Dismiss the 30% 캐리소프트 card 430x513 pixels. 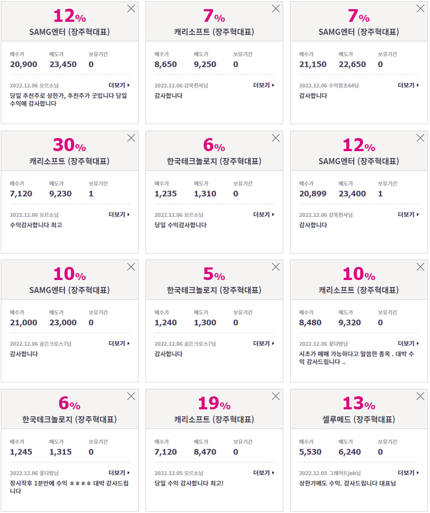pos(131,138)
